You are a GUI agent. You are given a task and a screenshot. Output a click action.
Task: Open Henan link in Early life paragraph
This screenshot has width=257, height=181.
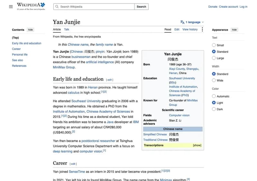point(93,87)
